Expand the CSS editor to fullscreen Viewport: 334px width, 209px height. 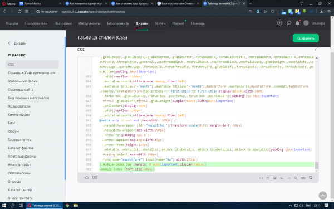[x=316, y=50]
